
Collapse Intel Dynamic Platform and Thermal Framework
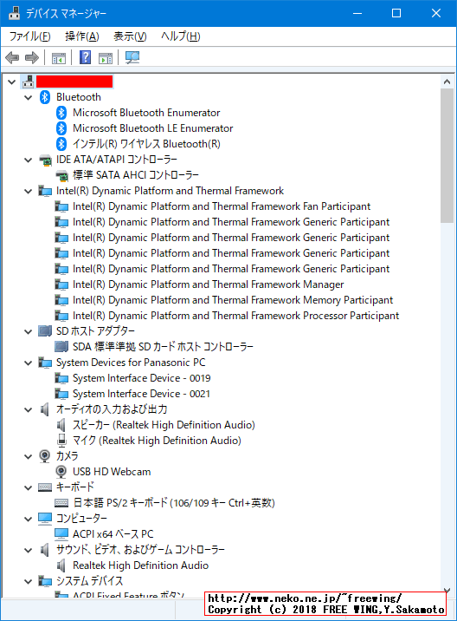click(x=28, y=192)
